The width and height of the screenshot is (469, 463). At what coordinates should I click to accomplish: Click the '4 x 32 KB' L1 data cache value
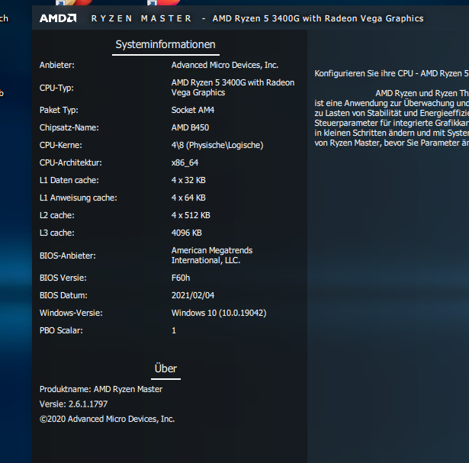(188, 180)
